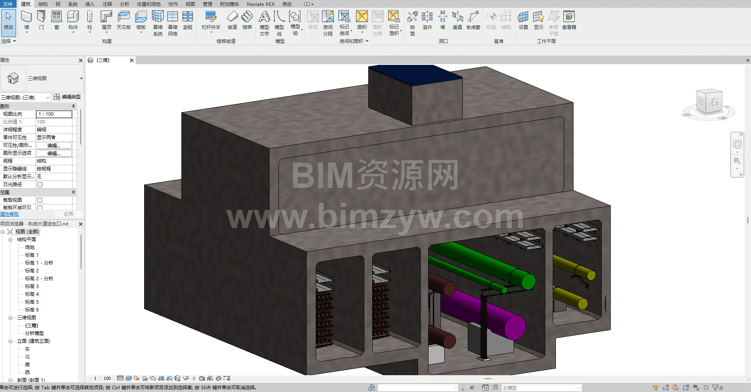Collapse the 结构平面 tree node
Screen dimensions: 751x392
(x=11, y=240)
